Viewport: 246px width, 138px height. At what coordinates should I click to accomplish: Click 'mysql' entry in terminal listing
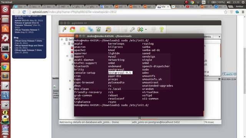[x=112, y=57]
